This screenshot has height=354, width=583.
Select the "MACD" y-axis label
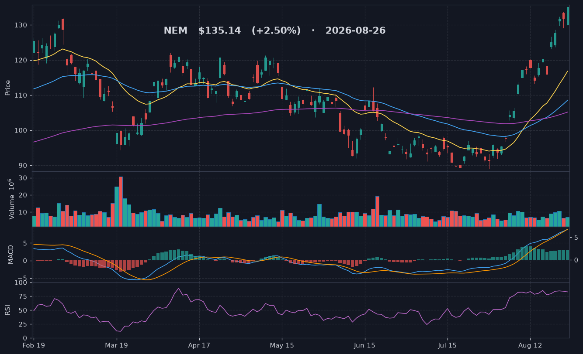[x=11, y=254]
